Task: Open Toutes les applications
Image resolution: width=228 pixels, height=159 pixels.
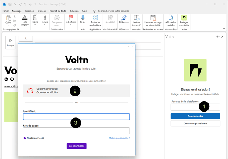Action: pyautogui.click(x=95, y=21)
